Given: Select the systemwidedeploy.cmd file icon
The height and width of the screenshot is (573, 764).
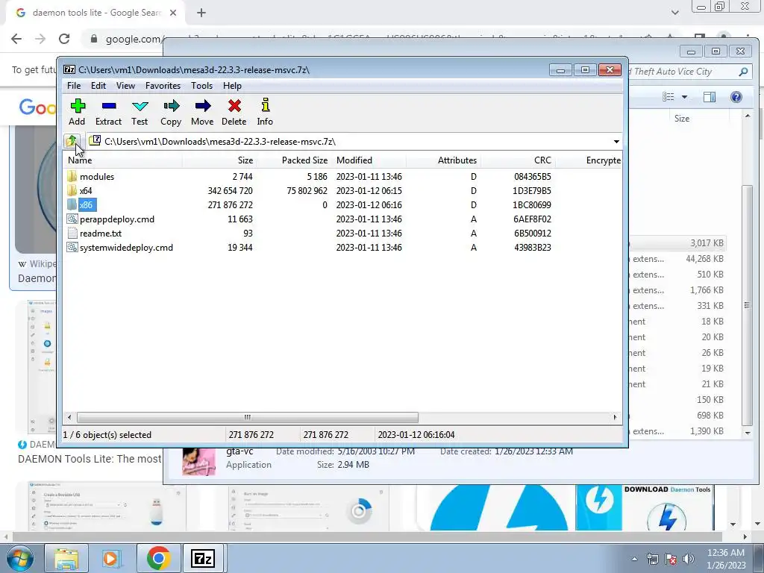Looking at the screenshot, I should tap(72, 247).
